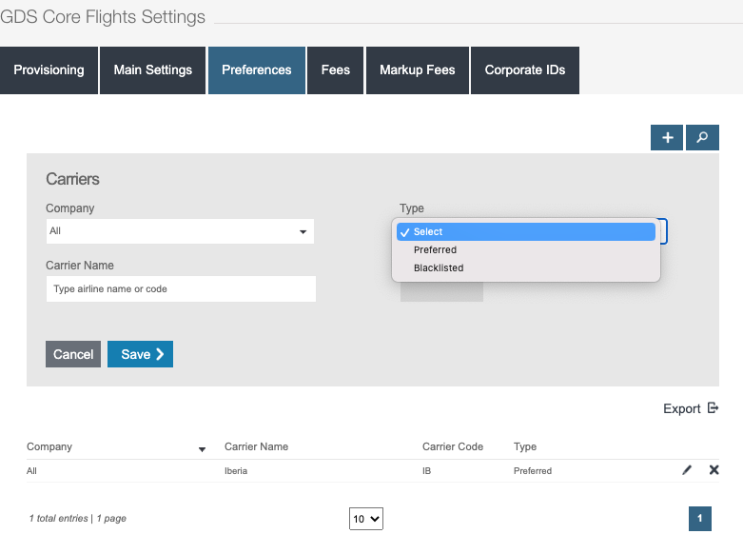Go to page 1 in pagination
743x554 pixels.
[x=699, y=518]
